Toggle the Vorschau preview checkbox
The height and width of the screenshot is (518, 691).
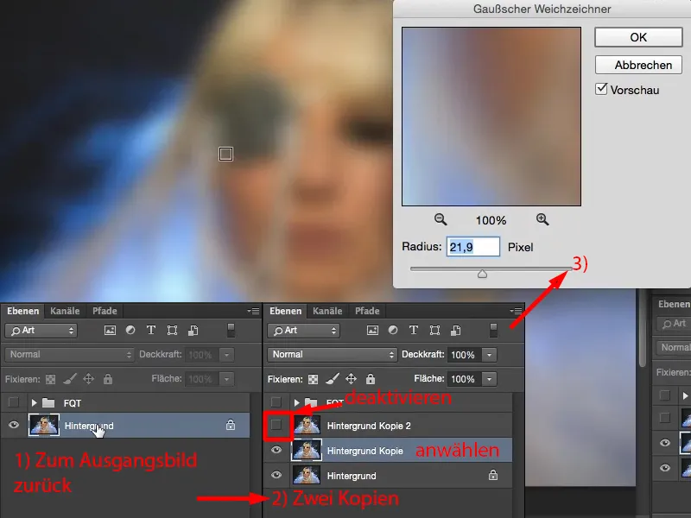(601, 89)
